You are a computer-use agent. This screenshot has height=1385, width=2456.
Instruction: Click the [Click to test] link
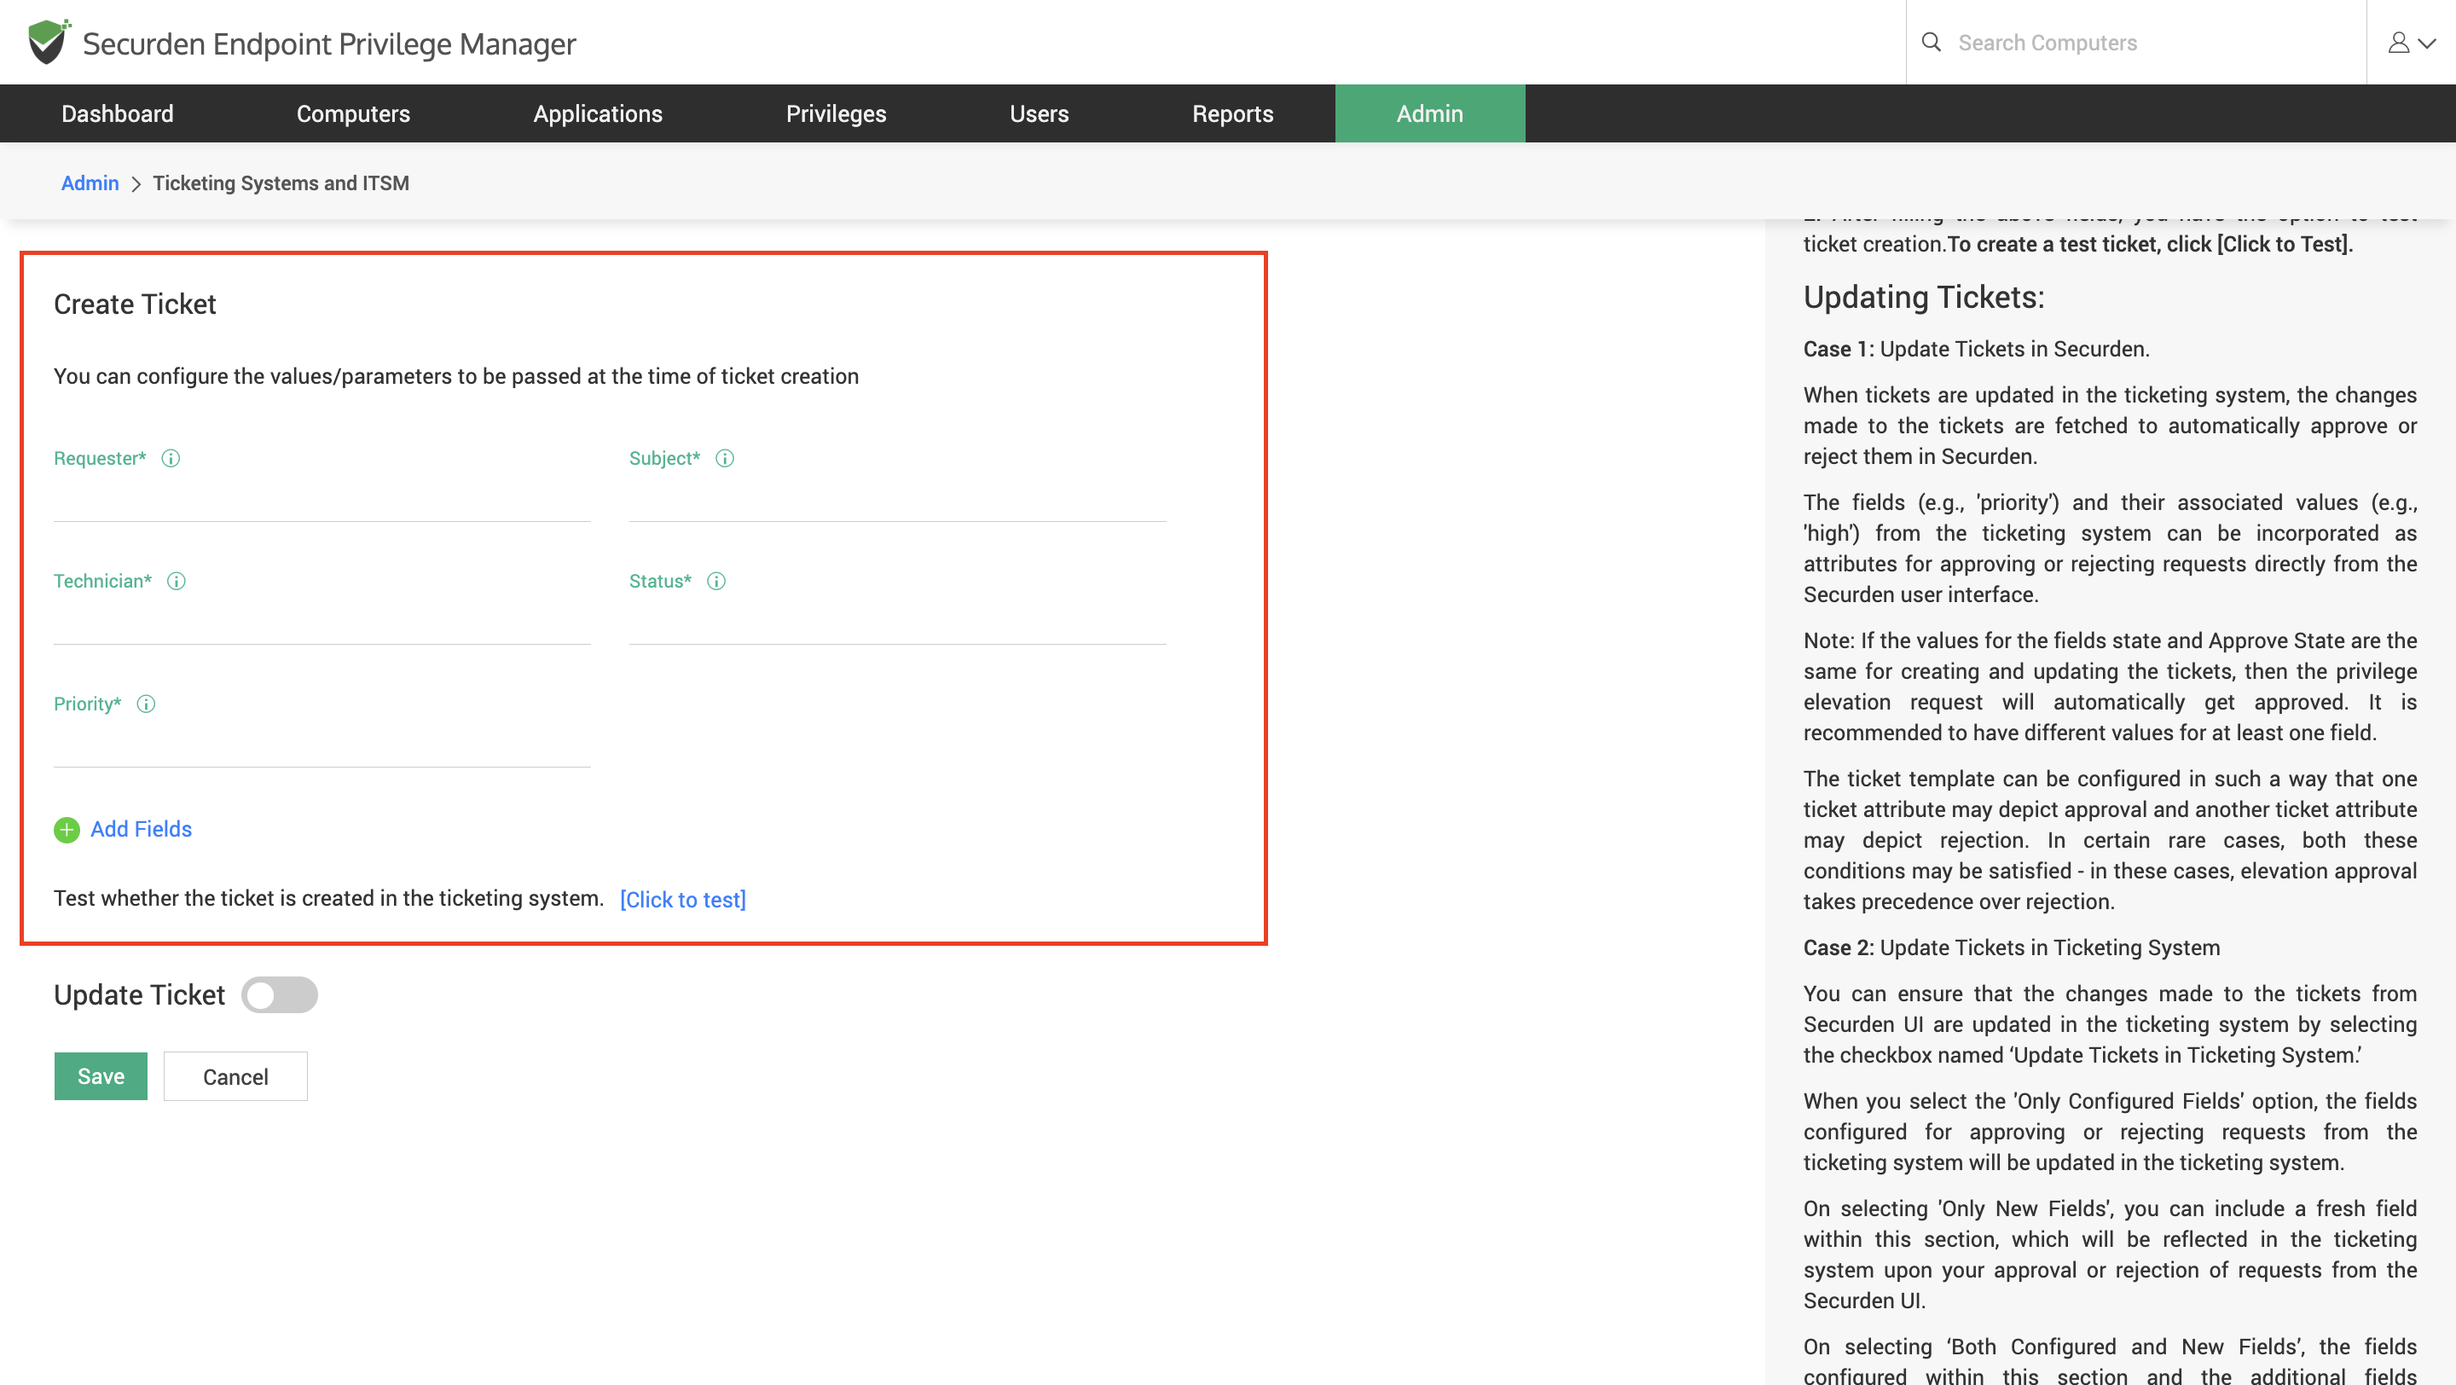(682, 900)
